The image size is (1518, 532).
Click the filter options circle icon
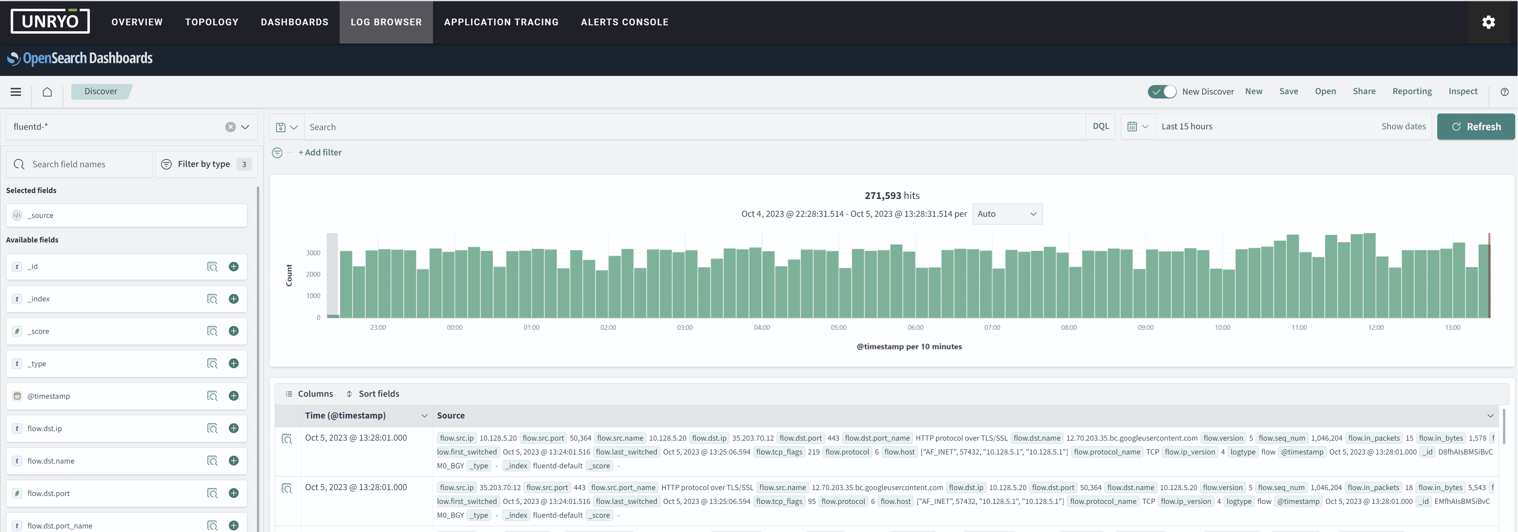277,153
